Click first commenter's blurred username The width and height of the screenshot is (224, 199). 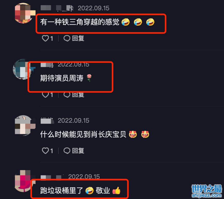(57, 8)
